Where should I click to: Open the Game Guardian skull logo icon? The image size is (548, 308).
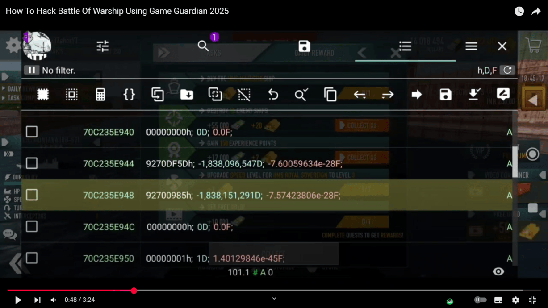coord(37,46)
